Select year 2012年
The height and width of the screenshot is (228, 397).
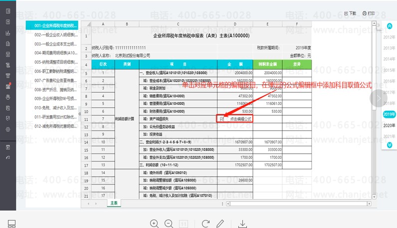click(x=389, y=37)
